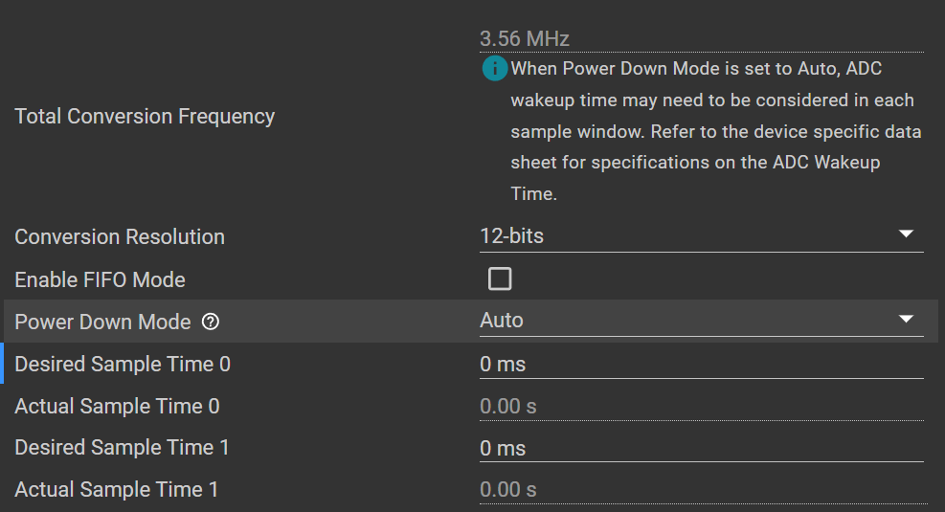Click the Power Down Mode label text
This screenshot has height=512, width=945.
(x=102, y=323)
